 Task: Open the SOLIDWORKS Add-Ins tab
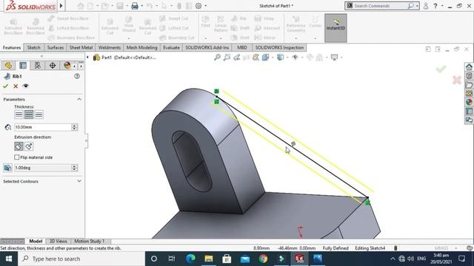click(x=207, y=47)
